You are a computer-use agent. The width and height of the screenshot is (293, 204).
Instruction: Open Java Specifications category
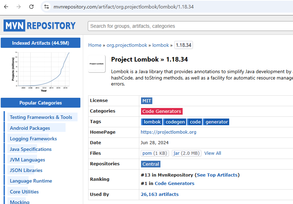31,149
